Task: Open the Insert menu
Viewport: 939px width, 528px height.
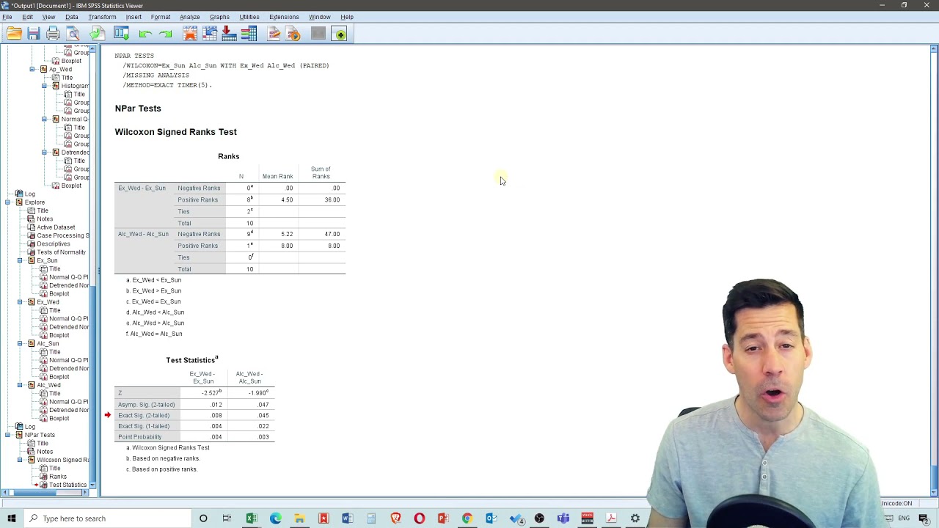Action: pos(134,17)
